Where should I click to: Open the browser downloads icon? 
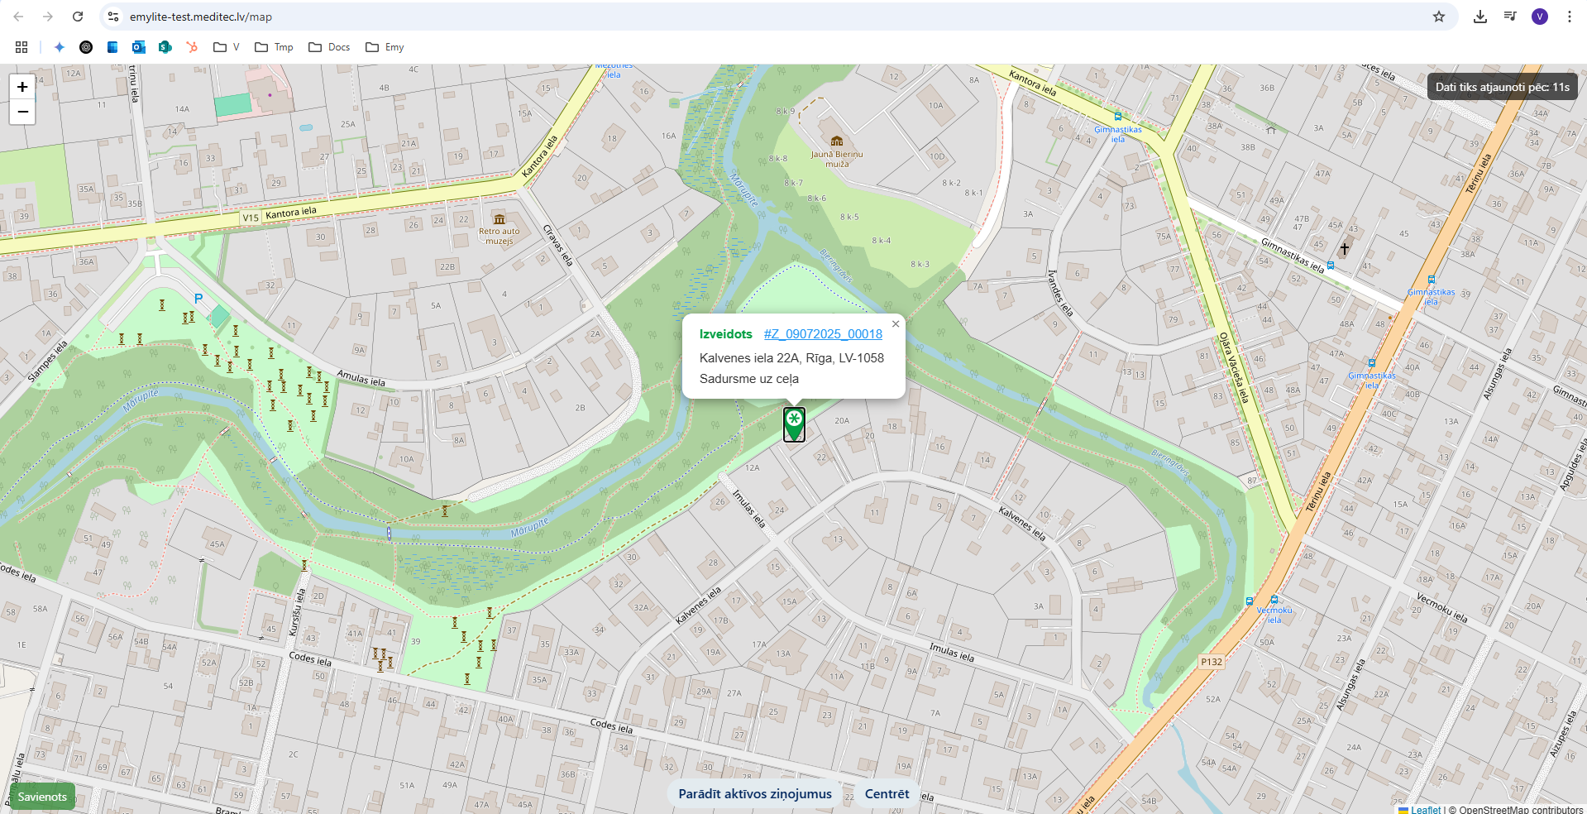[1480, 17]
